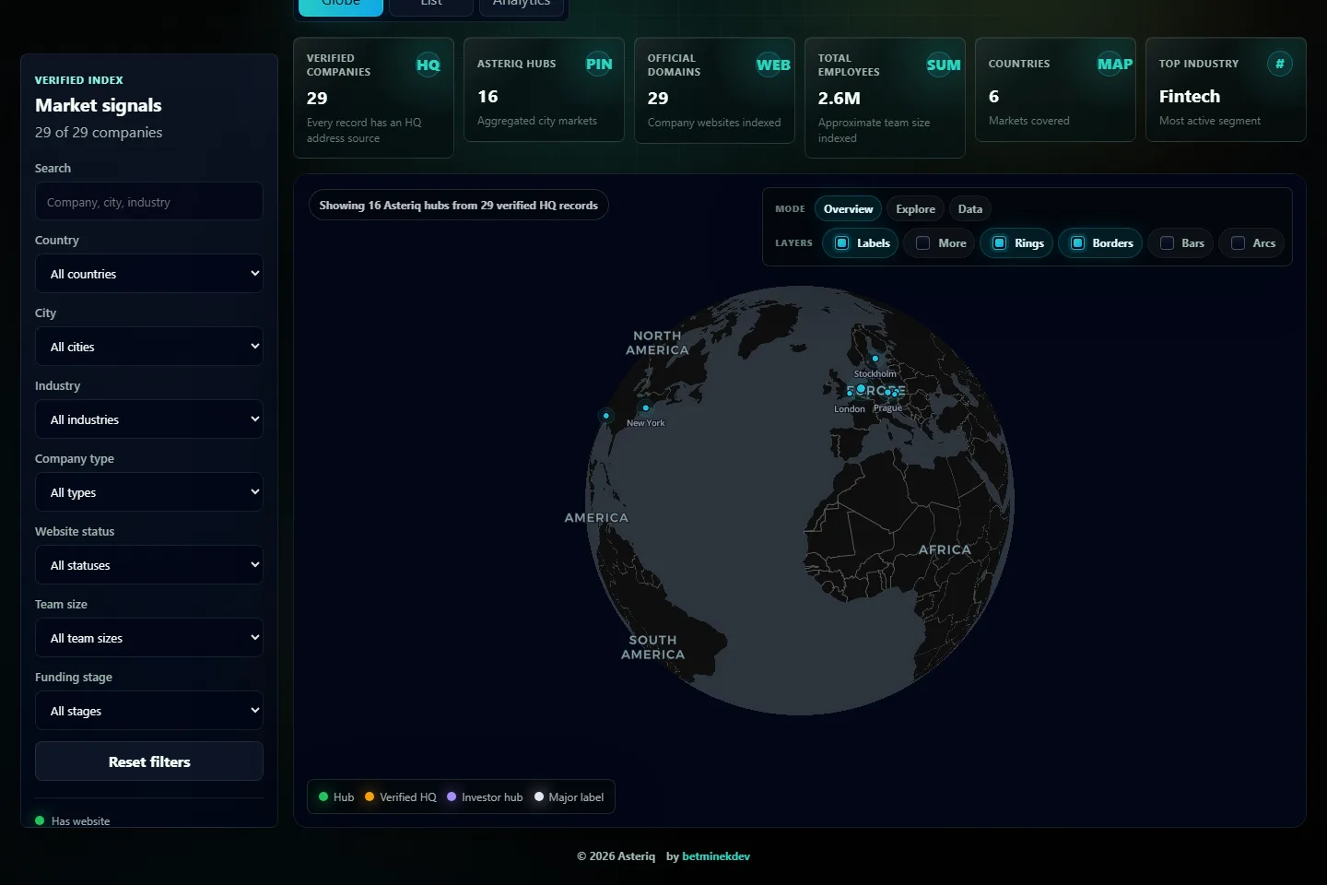
Task: Select the New York hub marker on globe
Action: [x=646, y=407]
